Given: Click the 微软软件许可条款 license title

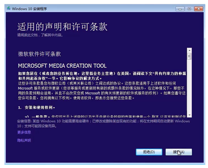Looking at the screenshot, I should point(39,54).
